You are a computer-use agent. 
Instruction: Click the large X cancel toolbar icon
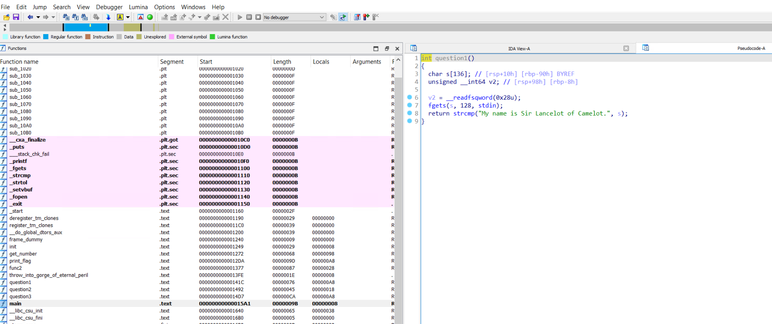pyautogui.click(x=226, y=17)
